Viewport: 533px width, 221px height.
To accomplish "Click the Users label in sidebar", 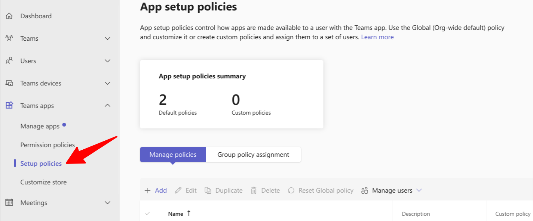I will tap(28, 61).
